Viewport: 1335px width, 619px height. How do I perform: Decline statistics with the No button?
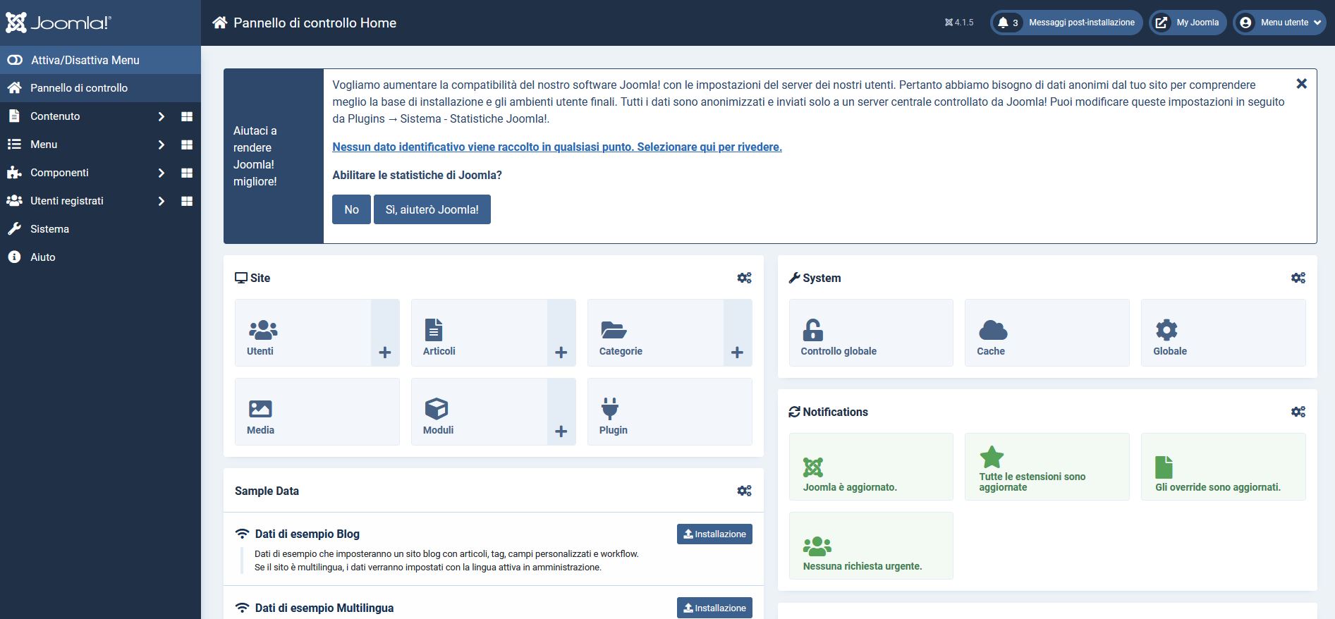(x=351, y=209)
